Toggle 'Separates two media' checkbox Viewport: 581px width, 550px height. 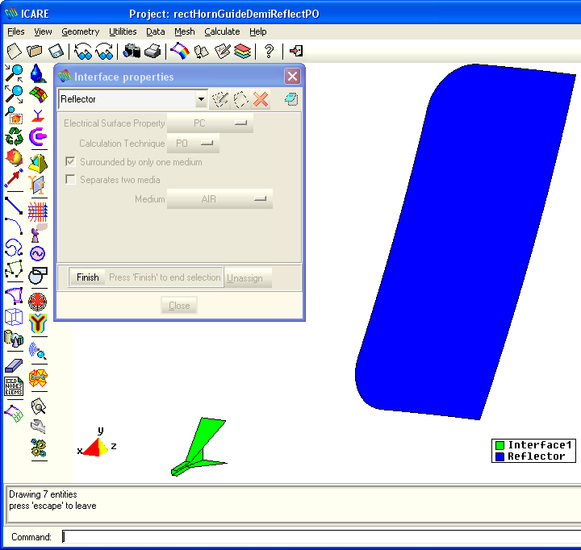tap(70, 180)
